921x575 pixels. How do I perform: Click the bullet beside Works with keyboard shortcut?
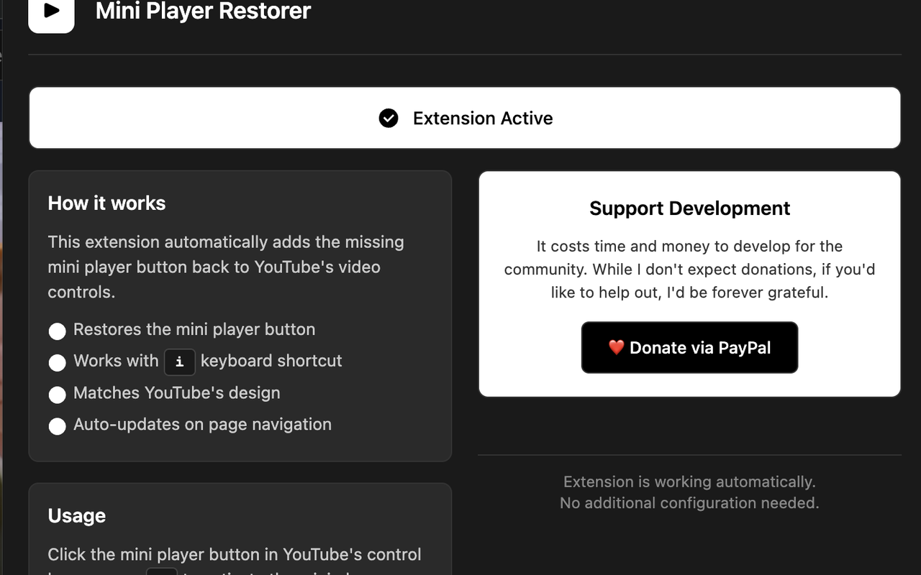point(57,362)
